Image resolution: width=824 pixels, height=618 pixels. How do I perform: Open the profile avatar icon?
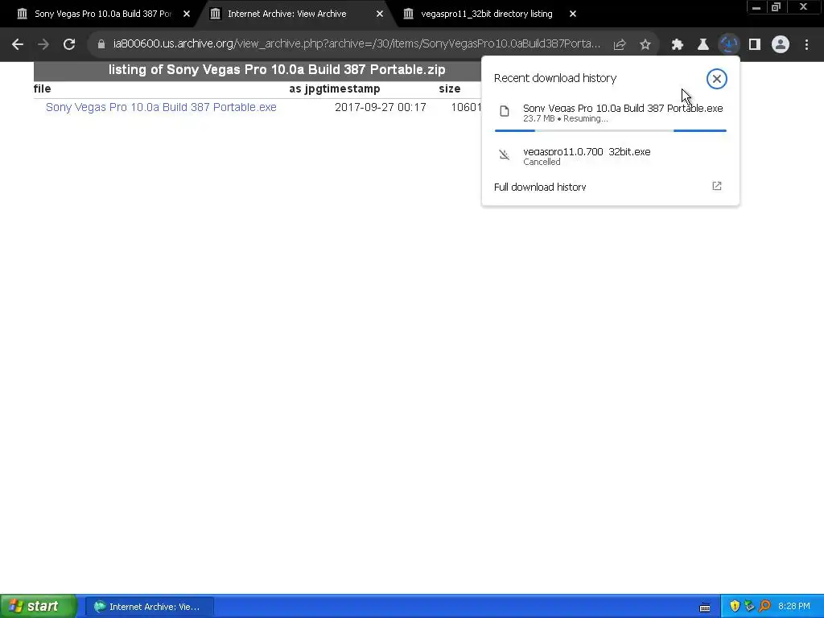[781, 45]
